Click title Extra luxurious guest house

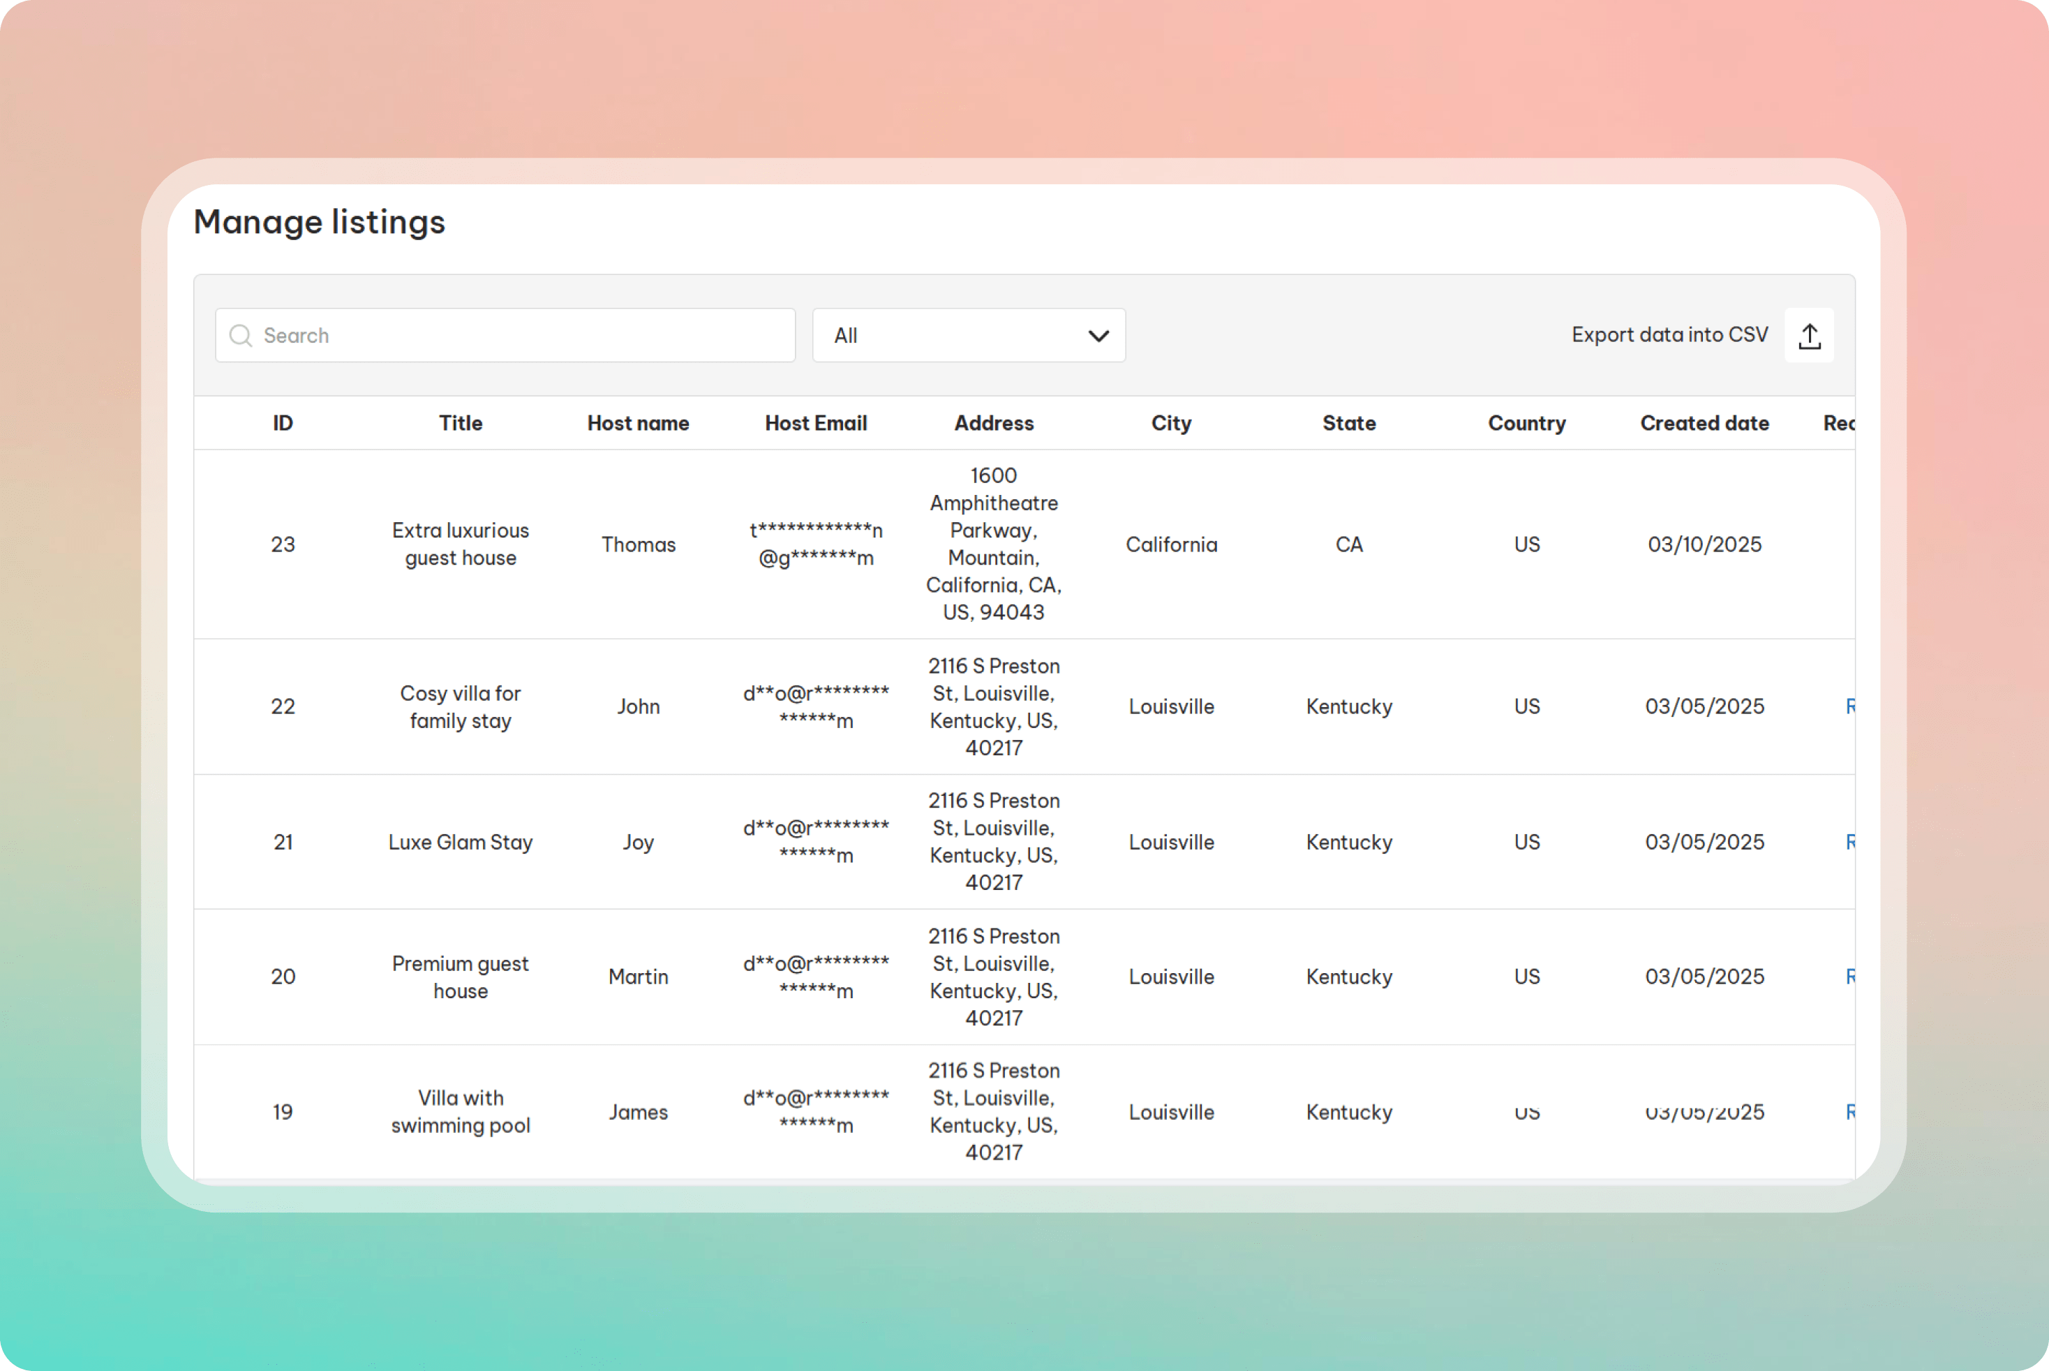461,544
